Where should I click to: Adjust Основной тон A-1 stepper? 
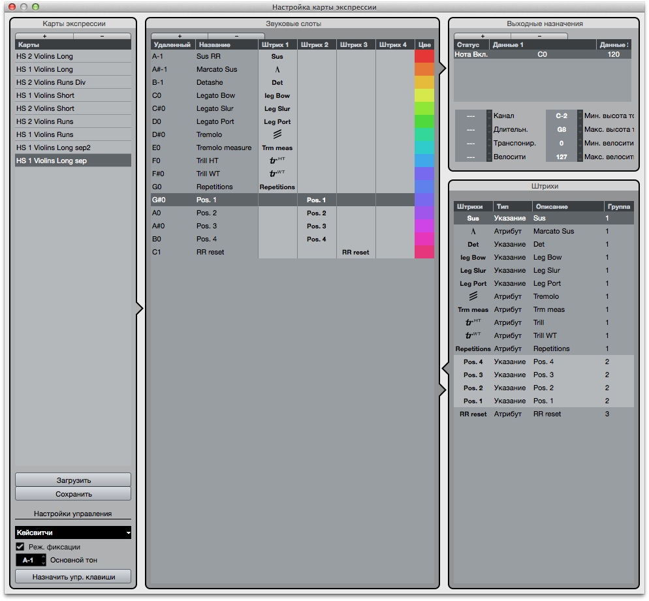pos(44,560)
